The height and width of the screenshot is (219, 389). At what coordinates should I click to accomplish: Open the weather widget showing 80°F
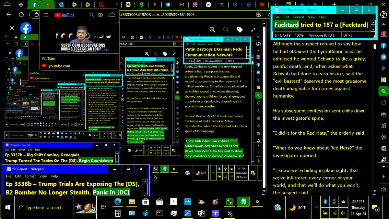[x=297, y=207]
